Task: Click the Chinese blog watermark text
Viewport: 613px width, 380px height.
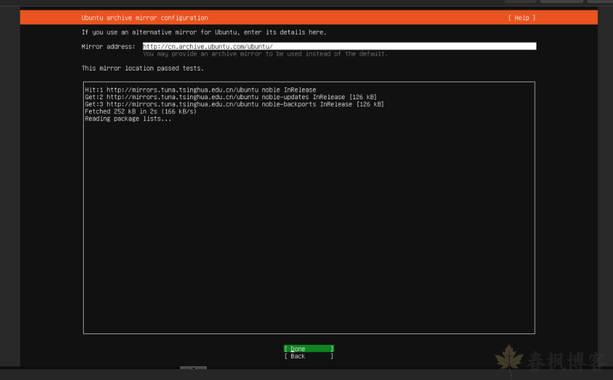Action: pyautogui.click(x=566, y=361)
